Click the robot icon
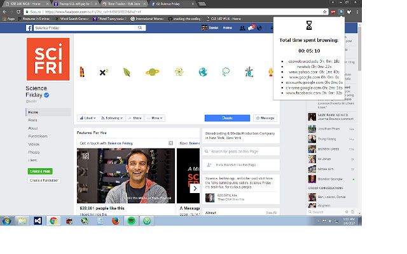 point(249,72)
